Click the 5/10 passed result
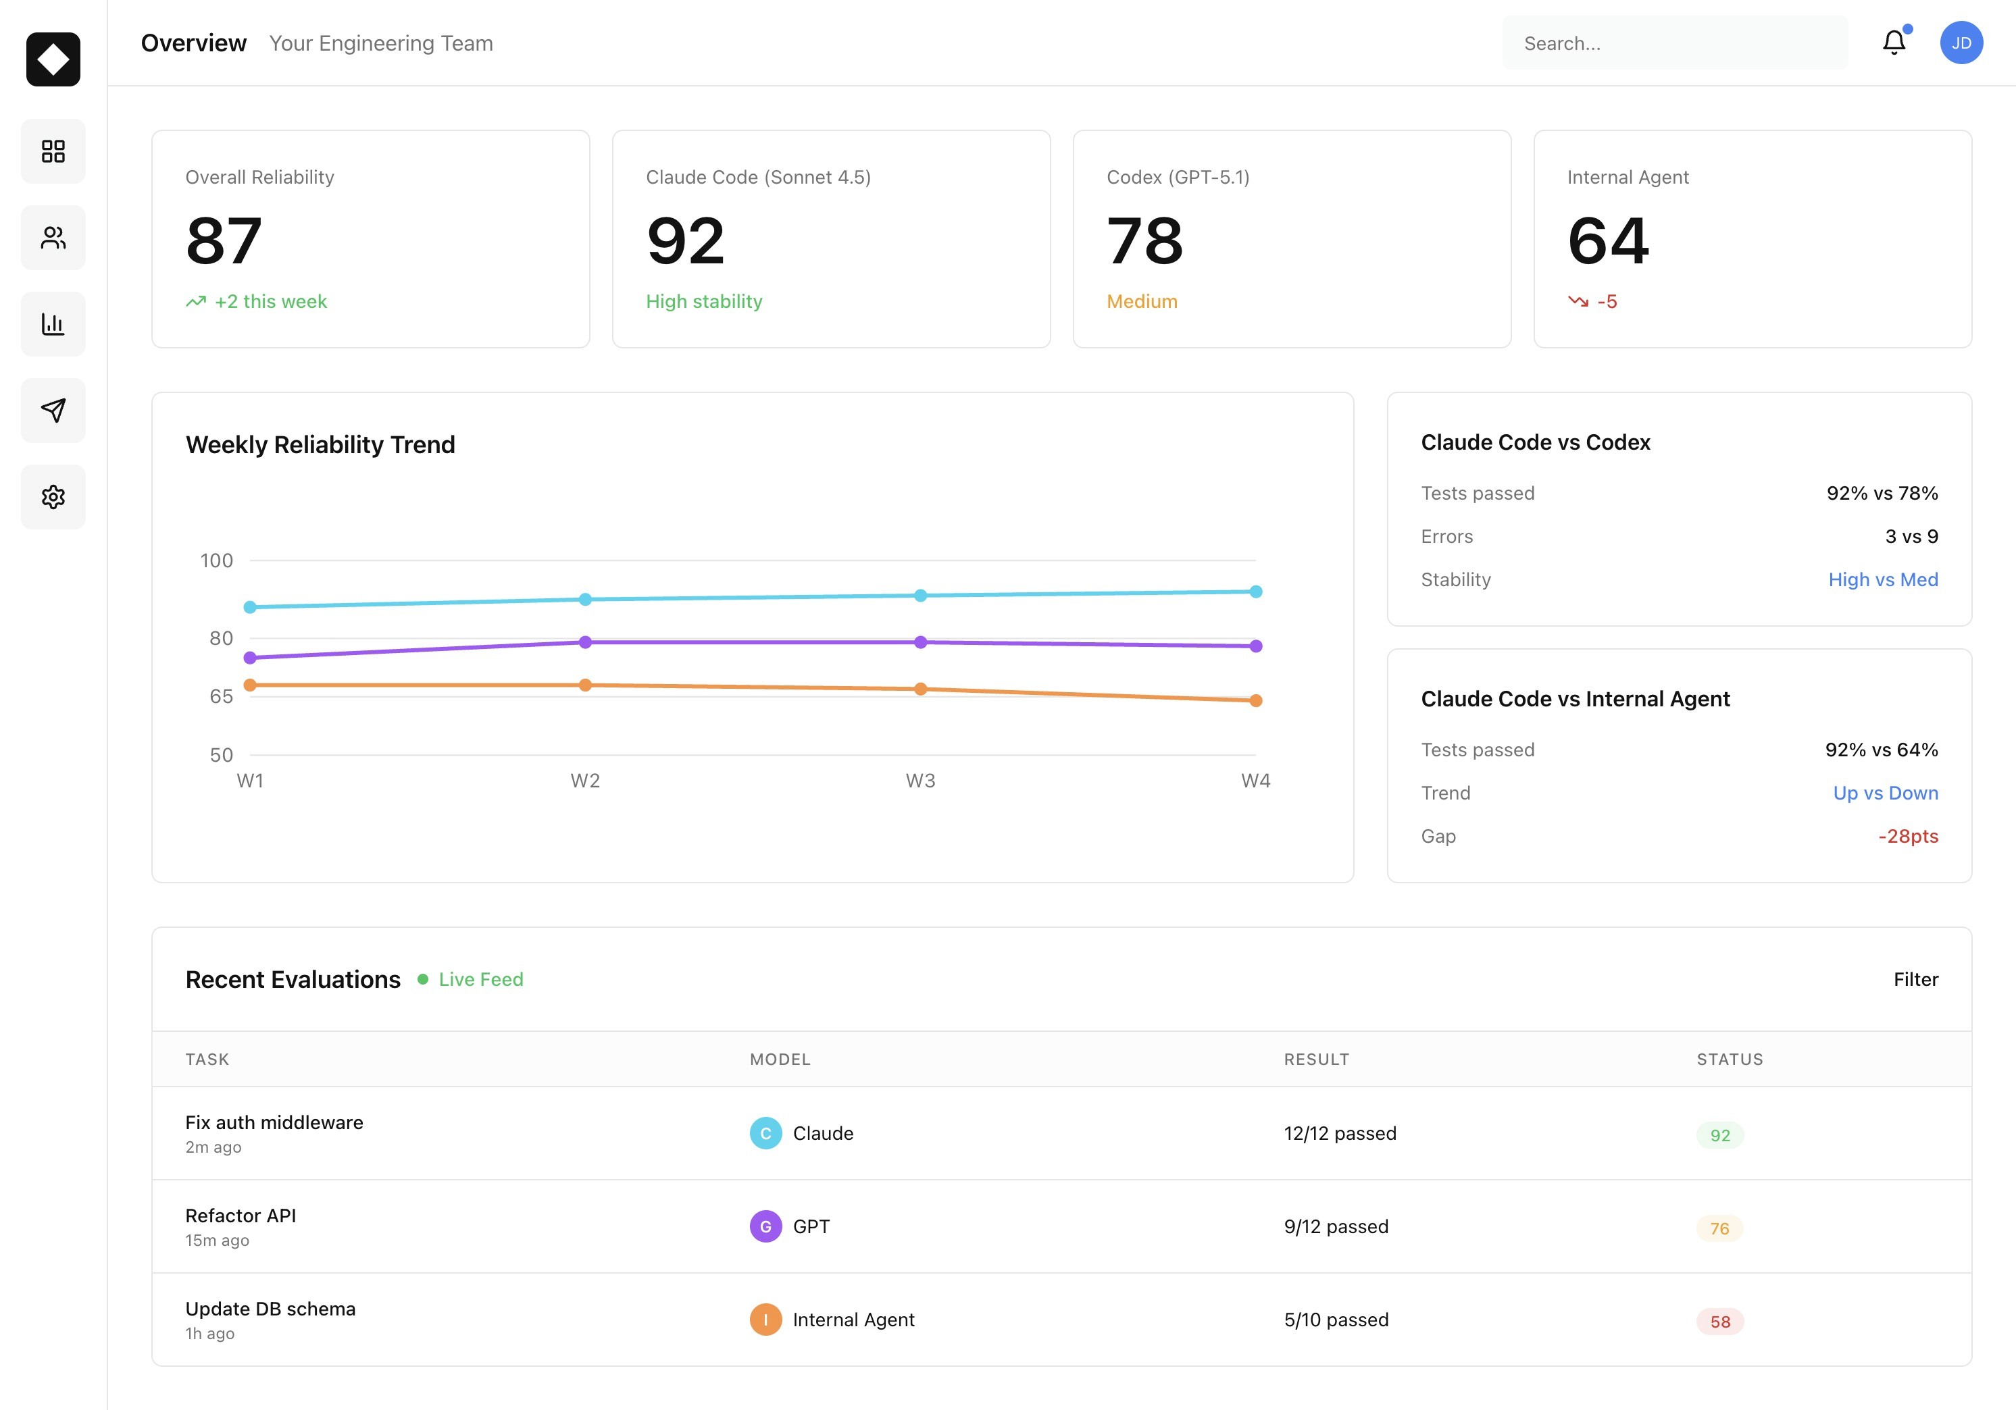This screenshot has height=1410, width=2016. 1336,1320
